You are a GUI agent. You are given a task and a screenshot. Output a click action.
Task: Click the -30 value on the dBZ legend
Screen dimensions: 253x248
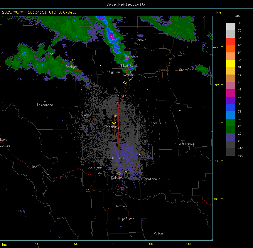pos(240,156)
